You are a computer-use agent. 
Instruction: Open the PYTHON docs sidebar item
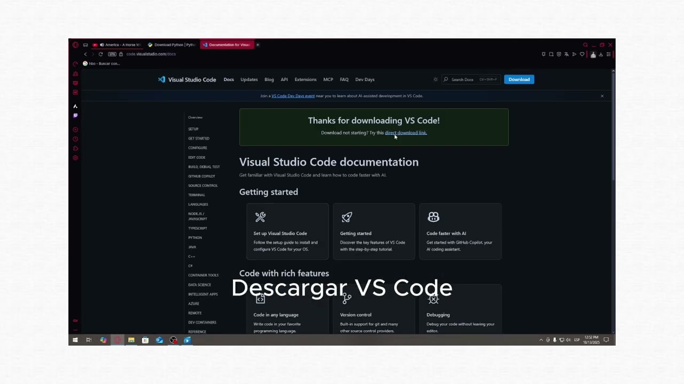(195, 238)
